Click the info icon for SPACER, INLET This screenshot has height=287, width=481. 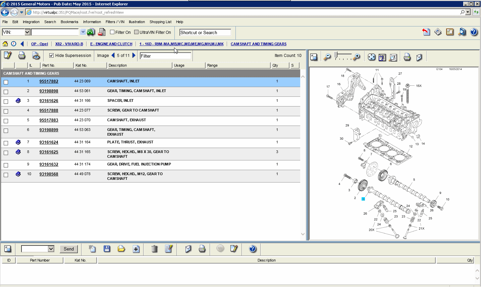tap(18, 100)
